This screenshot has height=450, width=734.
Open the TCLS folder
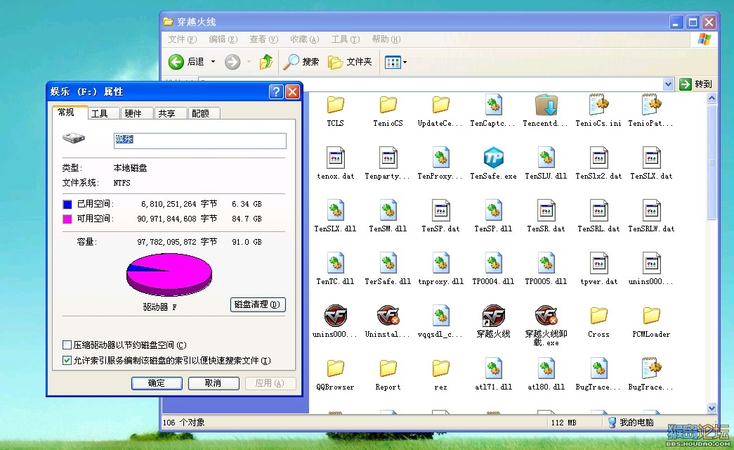[x=335, y=105]
